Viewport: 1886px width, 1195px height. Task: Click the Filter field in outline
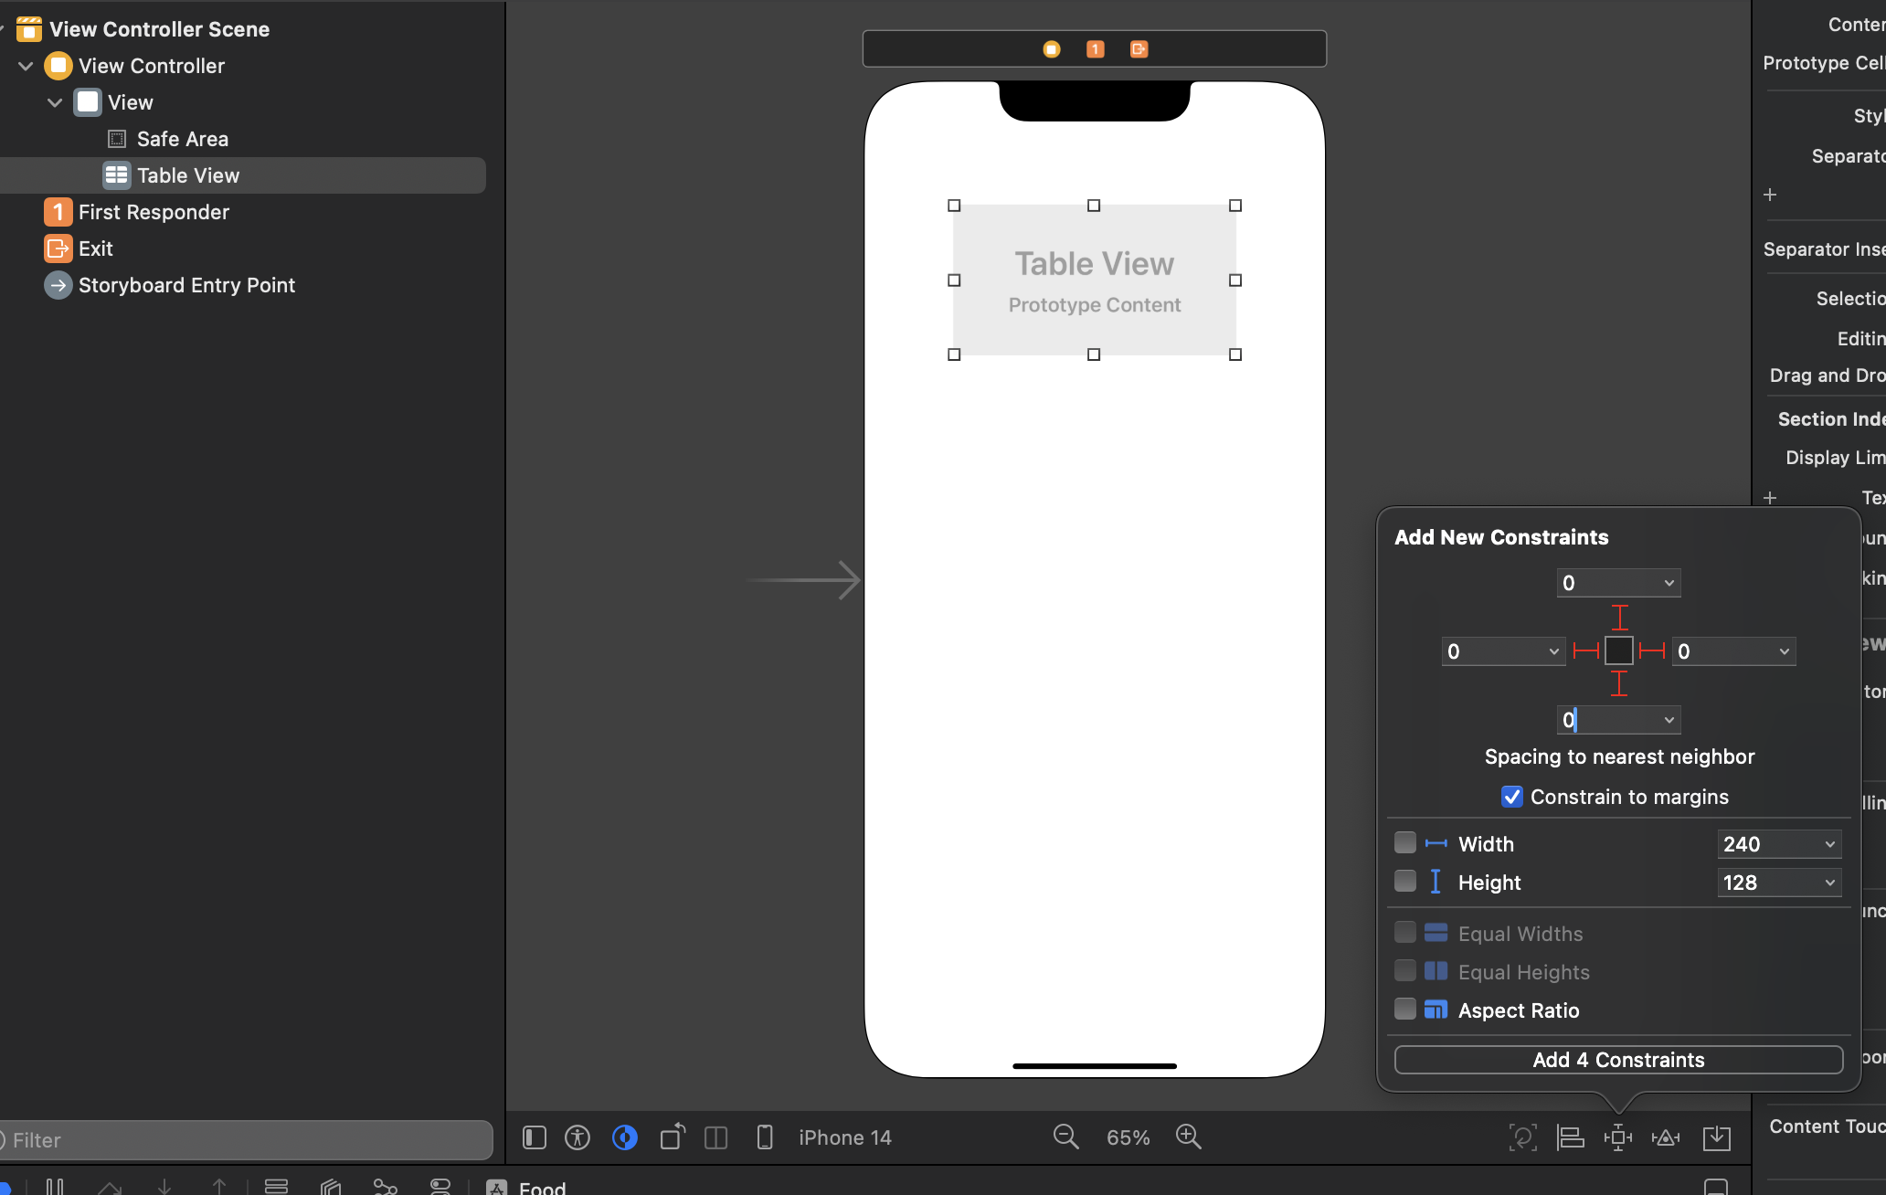pos(245,1140)
